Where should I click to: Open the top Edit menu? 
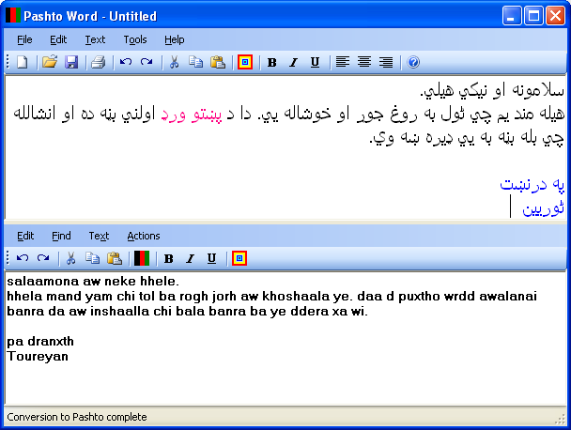[58, 39]
